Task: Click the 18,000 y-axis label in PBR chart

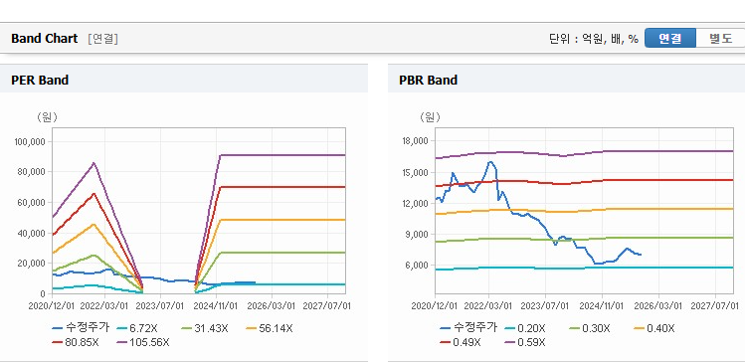Action: pos(415,141)
